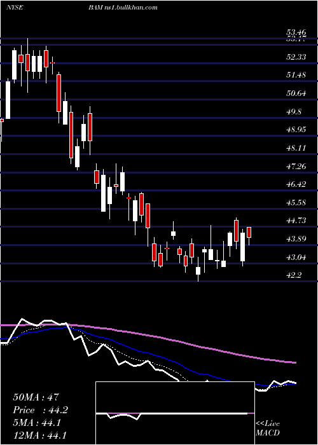Select the 48.95 price axis label
This screenshot has width=318, height=445.
(x=296, y=130)
